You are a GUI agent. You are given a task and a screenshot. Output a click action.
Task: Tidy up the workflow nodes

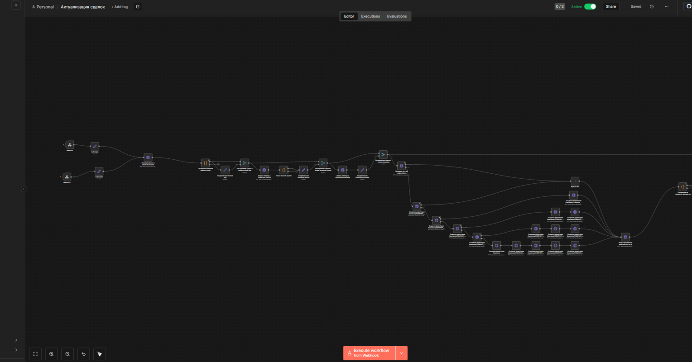click(x=100, y=354)
